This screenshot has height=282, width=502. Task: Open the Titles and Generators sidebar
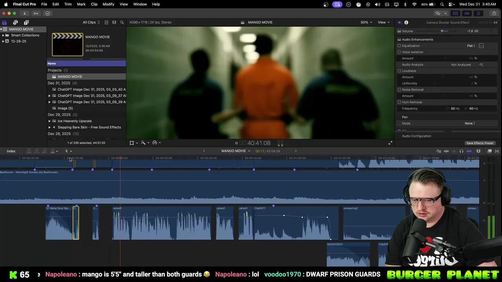26,22
